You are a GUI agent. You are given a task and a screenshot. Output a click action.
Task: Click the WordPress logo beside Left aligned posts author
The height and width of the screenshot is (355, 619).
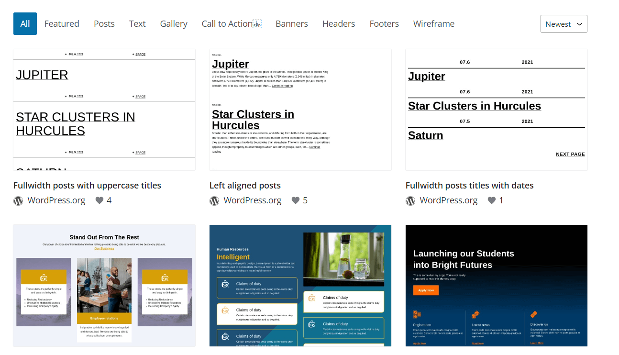(214, 200)
